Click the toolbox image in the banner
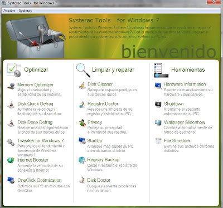Screen dimensions: 223x208 pyautogui.click(x=35, y=36)
